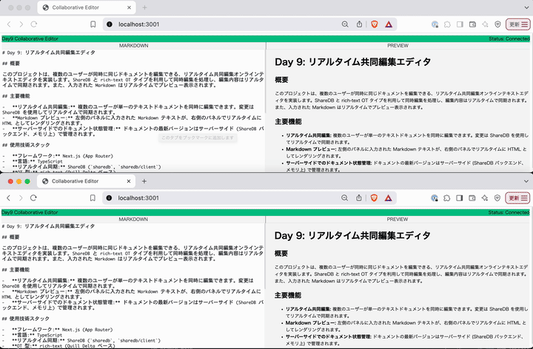The height and width of the screenshot is (349, 533).
Task: Toggle sidebar panel in top window toolbar
Action: (460, 24)
